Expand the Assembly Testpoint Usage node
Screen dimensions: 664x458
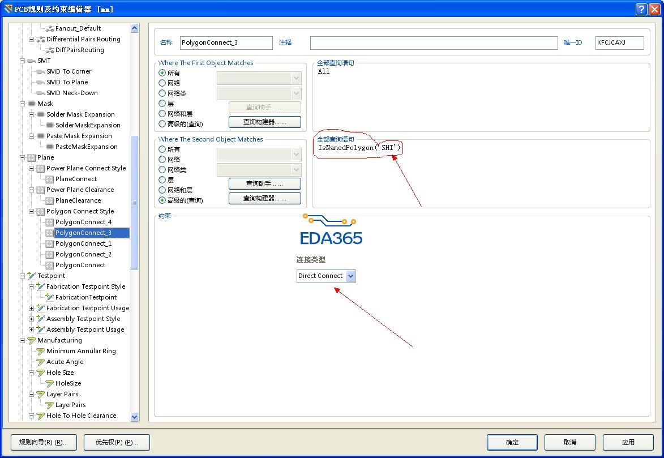pos(31,329)
